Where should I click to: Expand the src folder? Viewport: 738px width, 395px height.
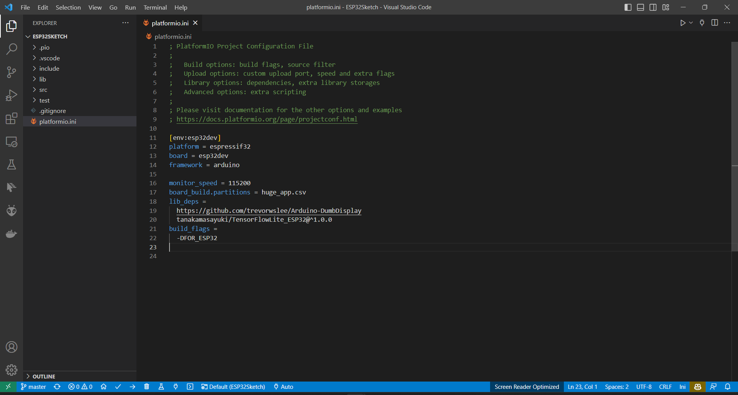[43, 89]
